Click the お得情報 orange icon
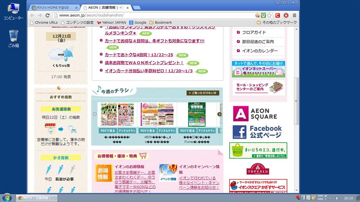The width and height of the screenshot is (360, 202). (104, 173)
